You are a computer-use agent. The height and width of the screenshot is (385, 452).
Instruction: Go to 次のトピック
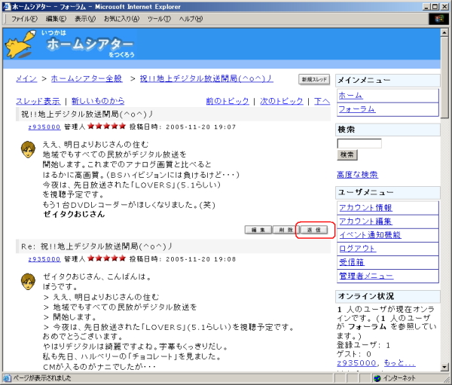coord(281,101)
